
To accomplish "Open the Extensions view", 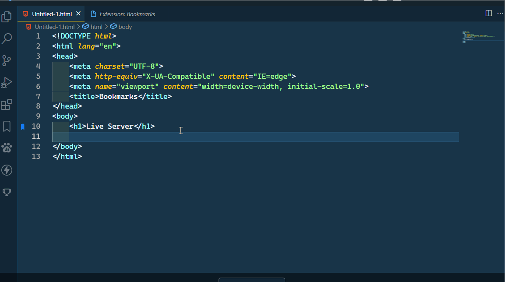I will [x=7, y=105].
